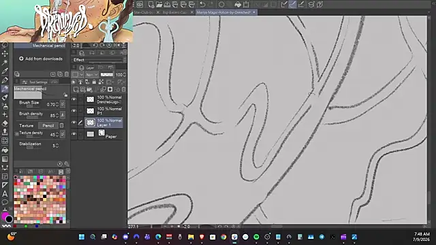Image resolution: width=436 pixels, height=245 pixels.
Task: Click the Brush Size value stepper arrows
Action: click(57, 104)
